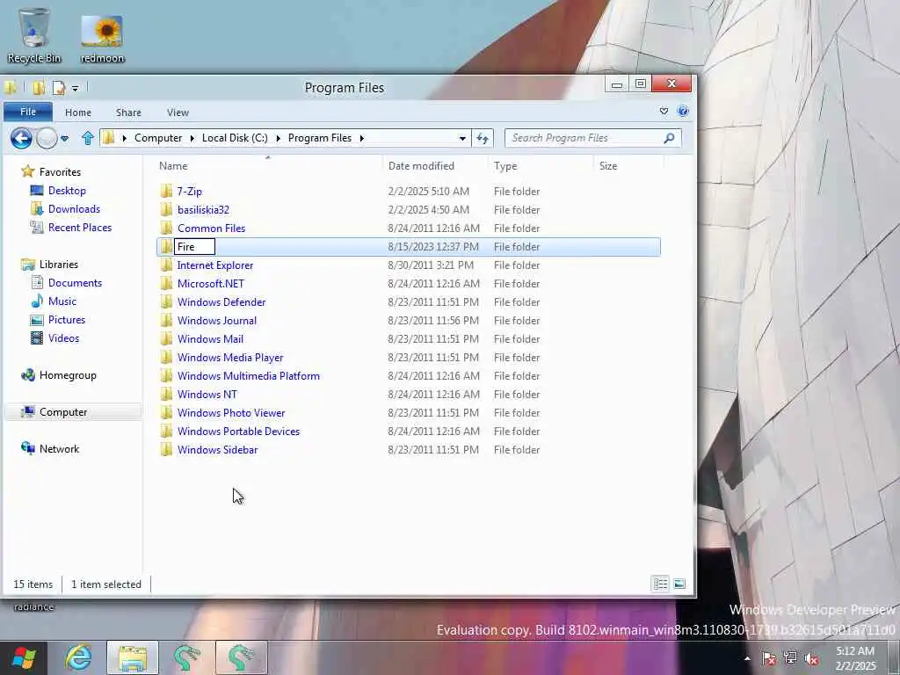Viewport: 900px width, 675px height.
Task: Switch to Large icons view icon
Action: (x=679, y=584)
